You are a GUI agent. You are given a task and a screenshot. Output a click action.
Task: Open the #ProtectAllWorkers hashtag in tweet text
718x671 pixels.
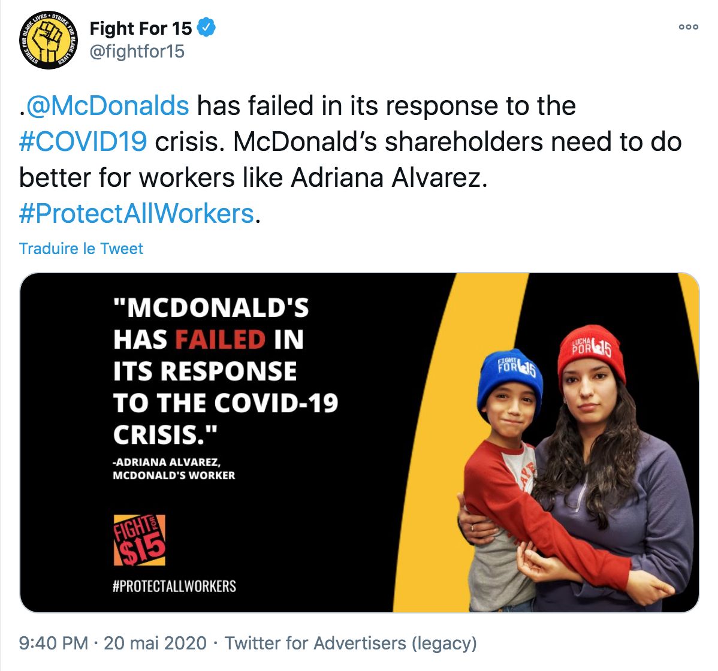click(137, 213)
